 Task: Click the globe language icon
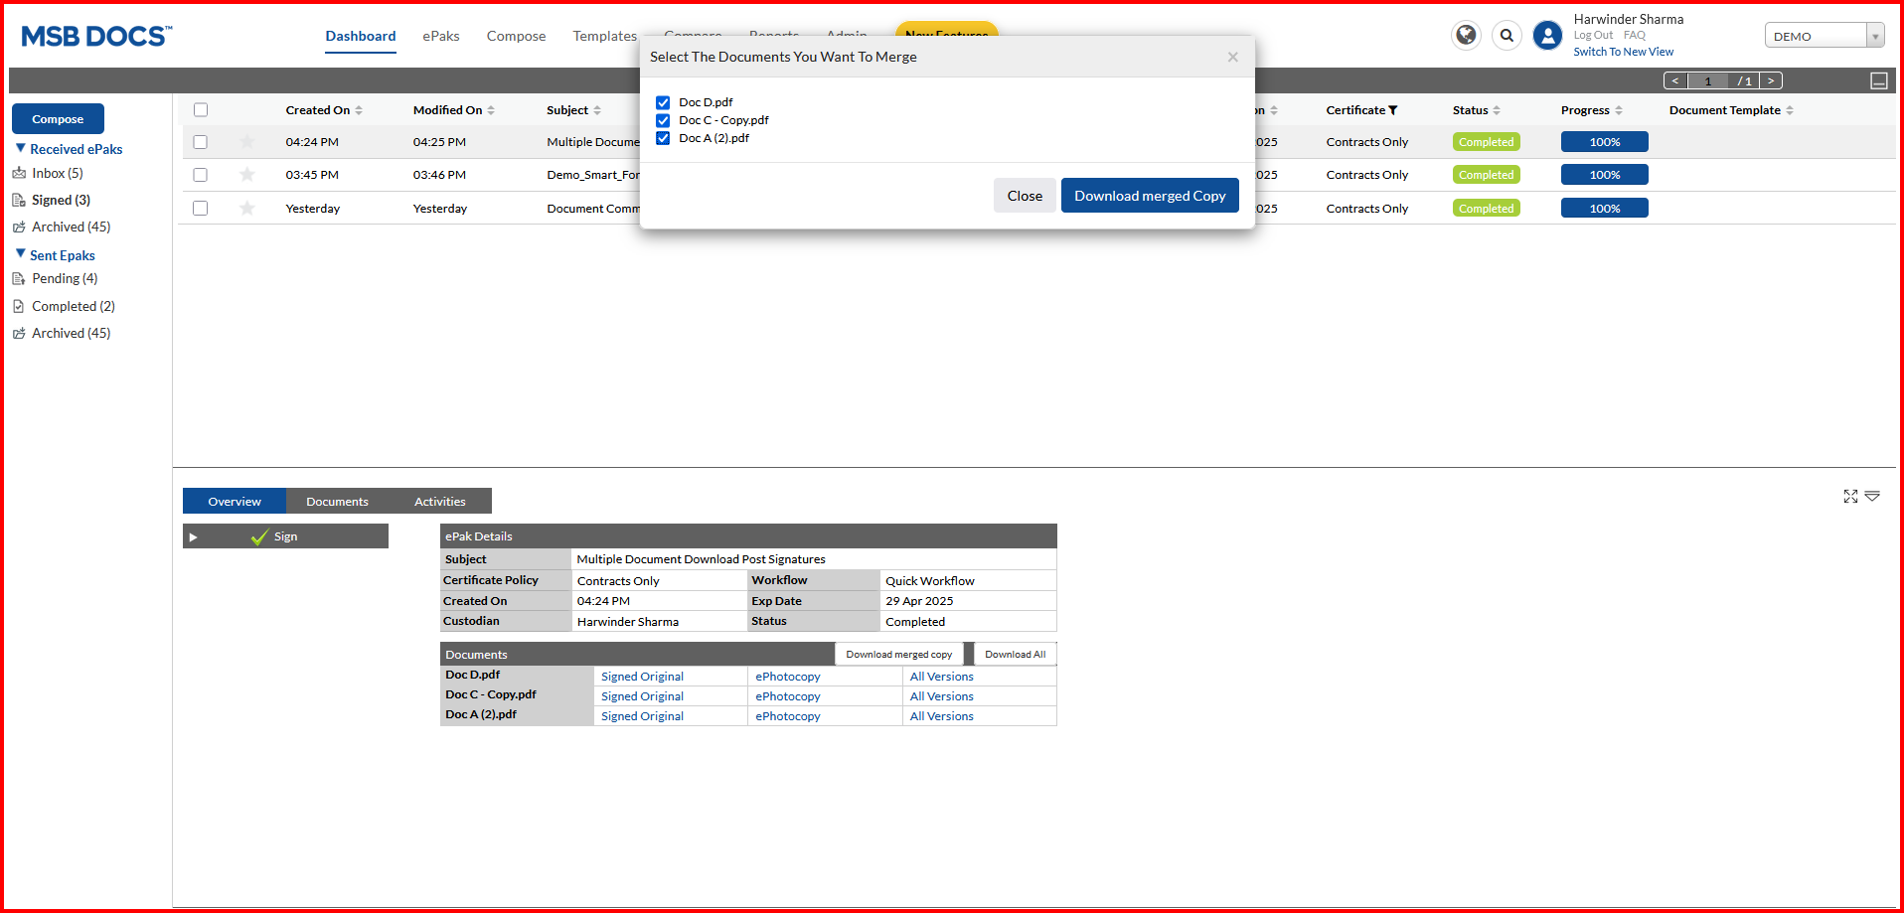click(x=1466, y=36)
